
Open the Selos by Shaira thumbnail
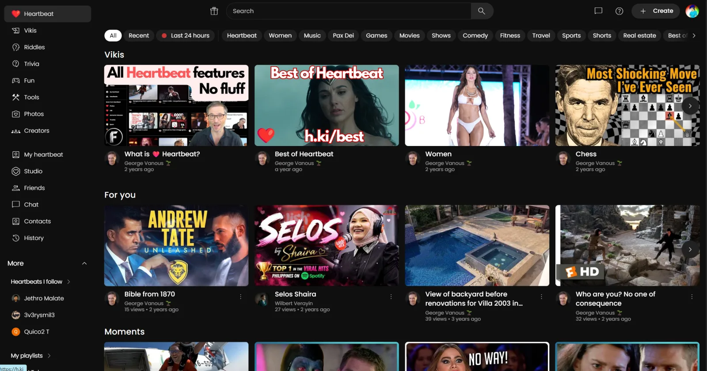pyautogui.click(x=327, y=245)
